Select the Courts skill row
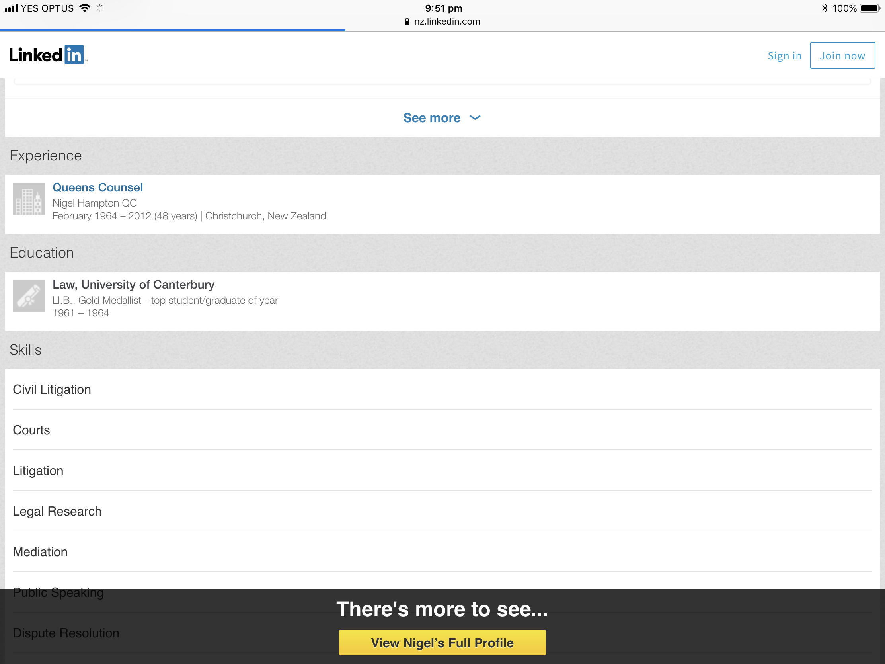Image resolution: width=885 pixels, height=664 pixels. [x=31, y=430]
